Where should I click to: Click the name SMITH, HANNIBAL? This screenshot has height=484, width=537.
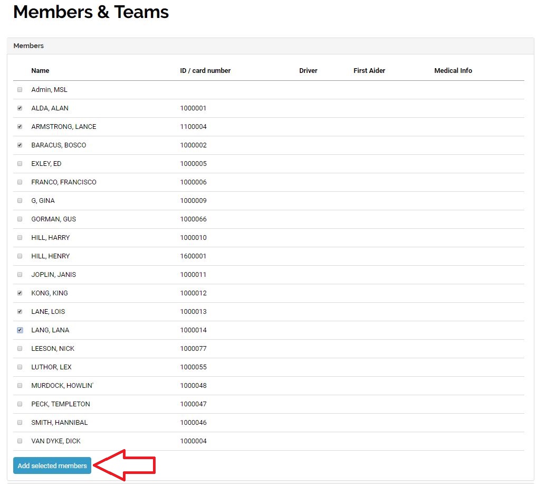[x=59, y=423]
